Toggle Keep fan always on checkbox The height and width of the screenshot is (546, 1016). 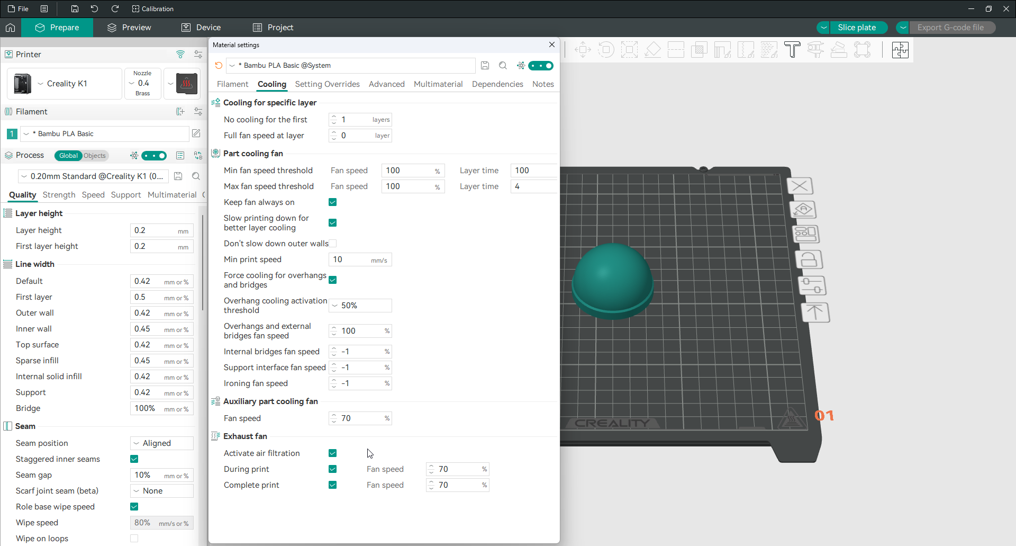click(x=333, y=202)
